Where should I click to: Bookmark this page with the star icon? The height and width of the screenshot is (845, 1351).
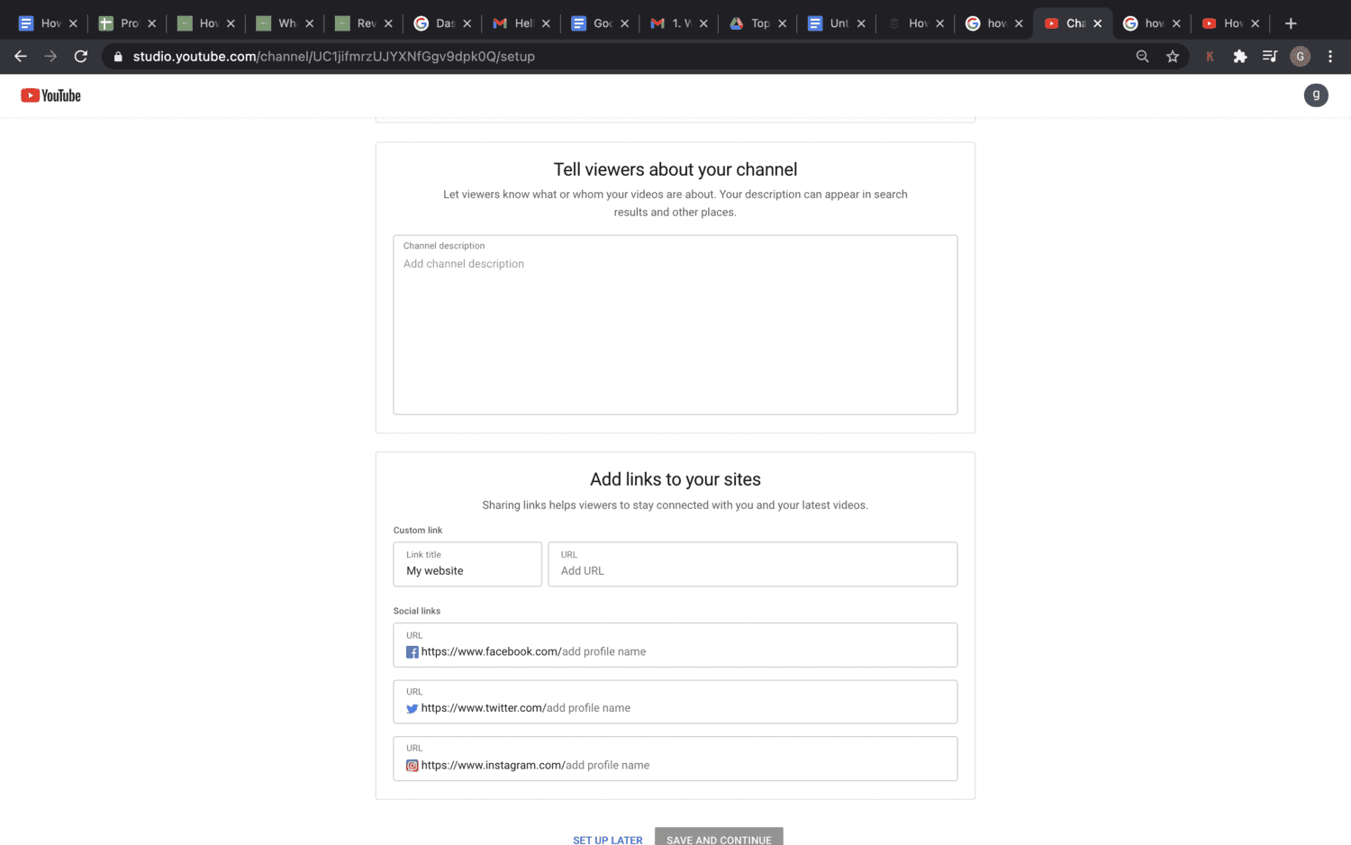tap(1173, 57)
